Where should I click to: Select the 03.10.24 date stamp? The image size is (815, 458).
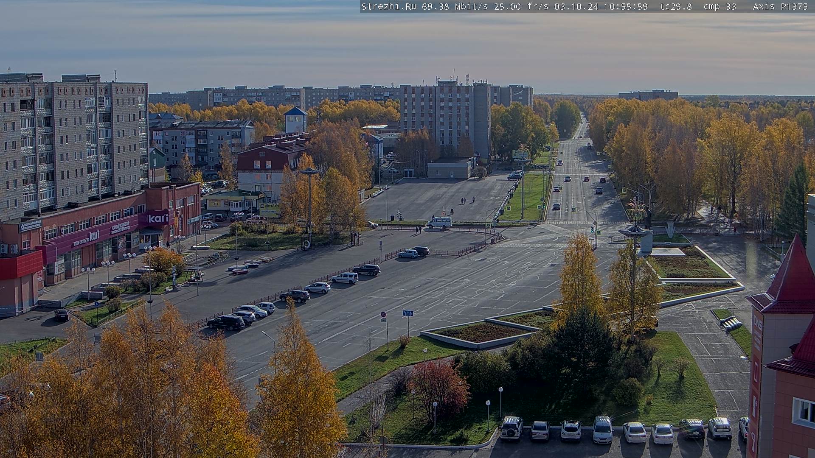[x=576, y=6]
